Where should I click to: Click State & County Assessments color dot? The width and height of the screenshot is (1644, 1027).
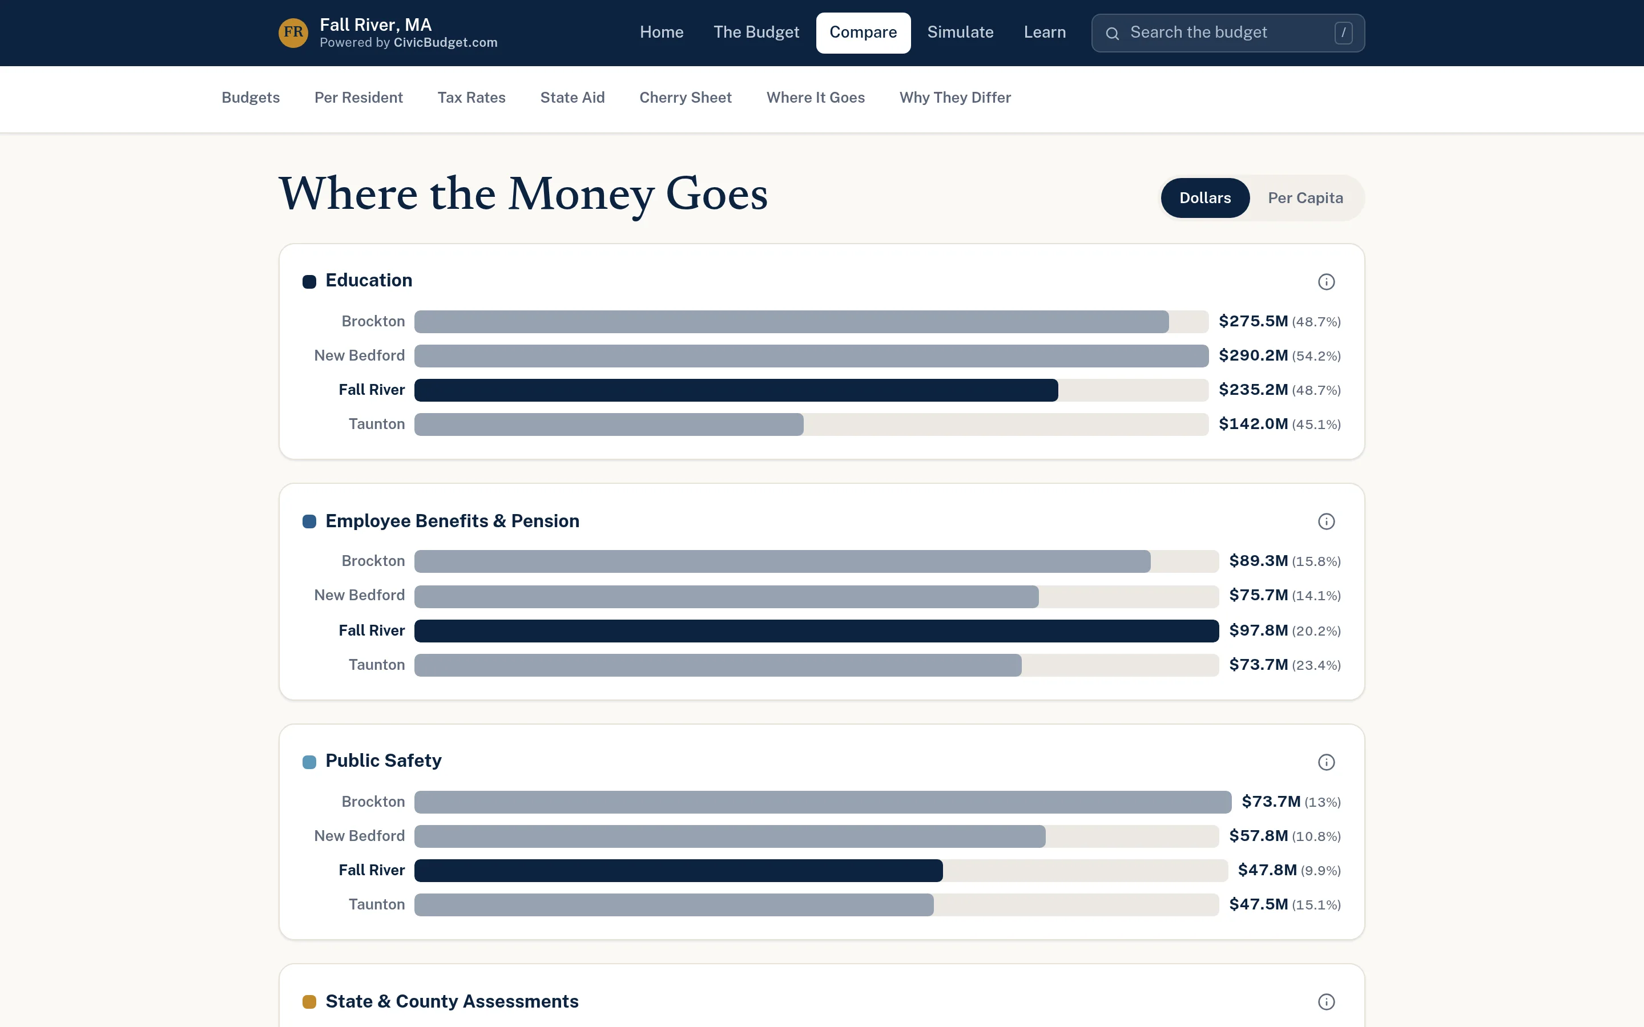point(309,1002)
